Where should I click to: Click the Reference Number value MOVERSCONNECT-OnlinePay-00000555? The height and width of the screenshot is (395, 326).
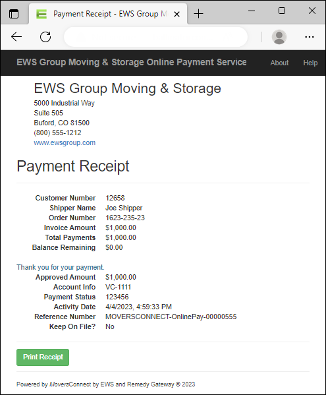click(x=171, y=317)
